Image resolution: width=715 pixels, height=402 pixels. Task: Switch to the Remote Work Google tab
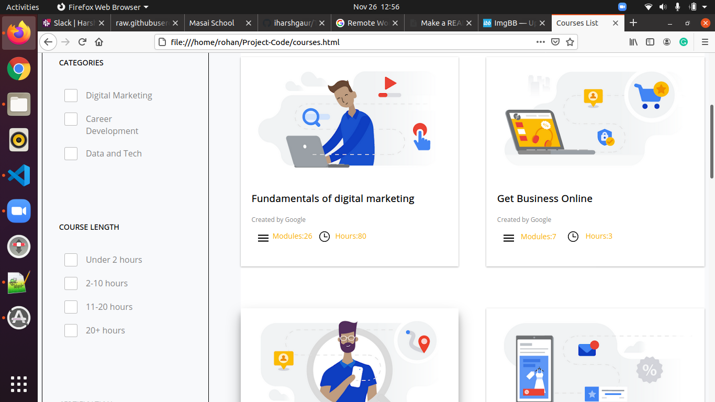point(367,23)
